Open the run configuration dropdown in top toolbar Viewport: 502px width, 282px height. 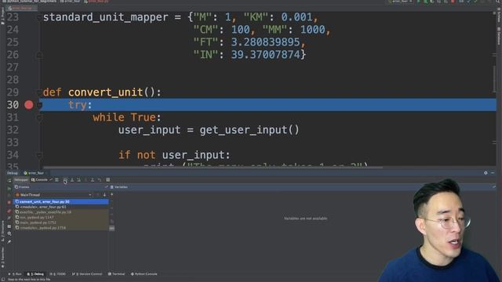point(400,2)
